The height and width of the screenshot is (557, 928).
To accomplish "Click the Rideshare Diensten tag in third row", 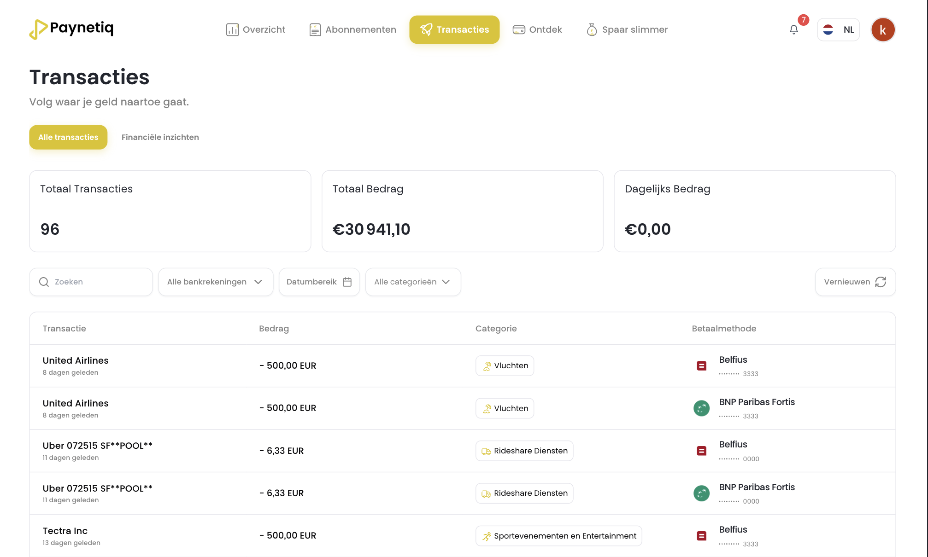I will pos(524,451).
